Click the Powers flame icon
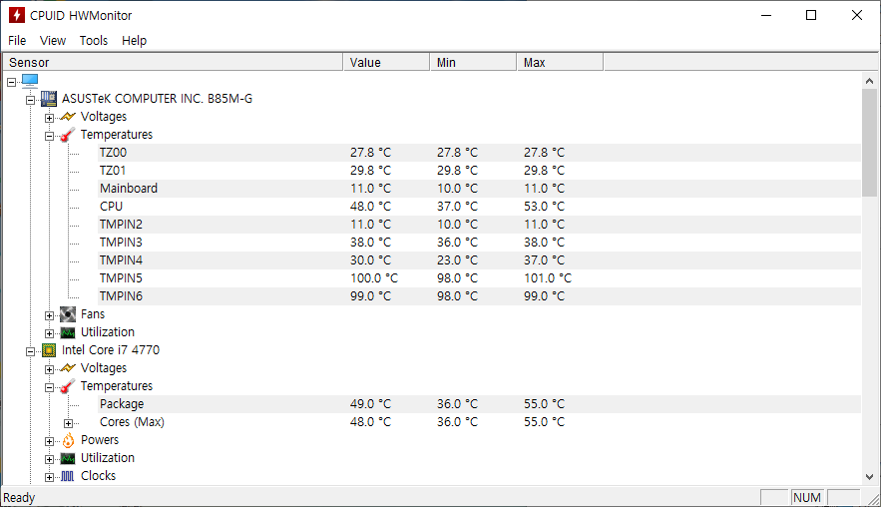 [x=68, y=440]
